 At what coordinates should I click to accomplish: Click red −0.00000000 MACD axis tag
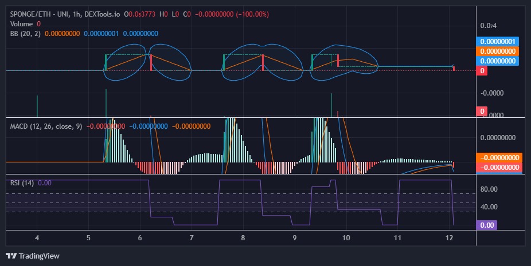pyautogui.click(x=499, y=168)
